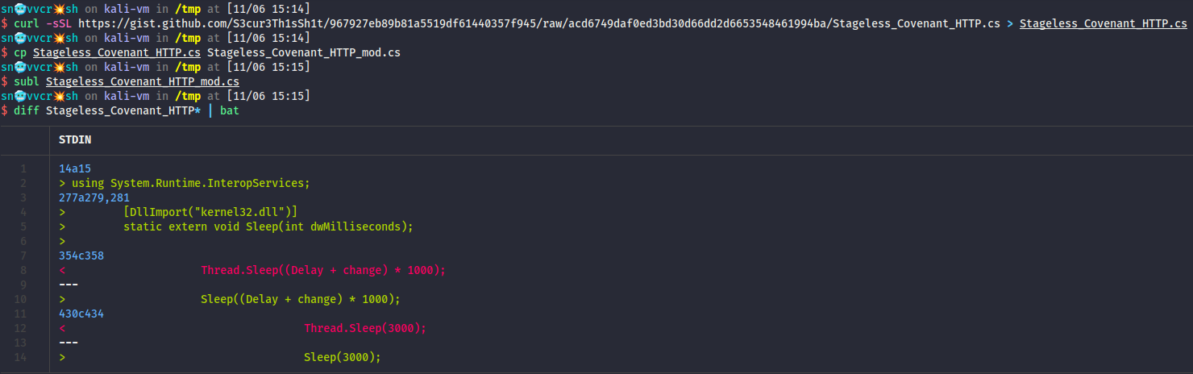Click the 'using System.Runtime.InteropServices;' line

pyautogui.click(x=191, y=183)
